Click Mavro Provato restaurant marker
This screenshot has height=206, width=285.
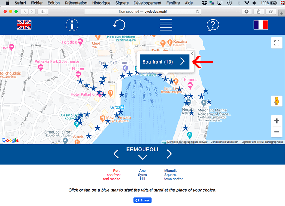103,119
